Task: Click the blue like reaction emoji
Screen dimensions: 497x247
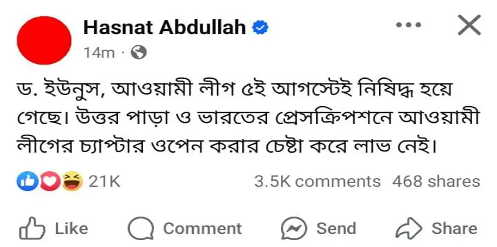Action: tap(25, 181)
